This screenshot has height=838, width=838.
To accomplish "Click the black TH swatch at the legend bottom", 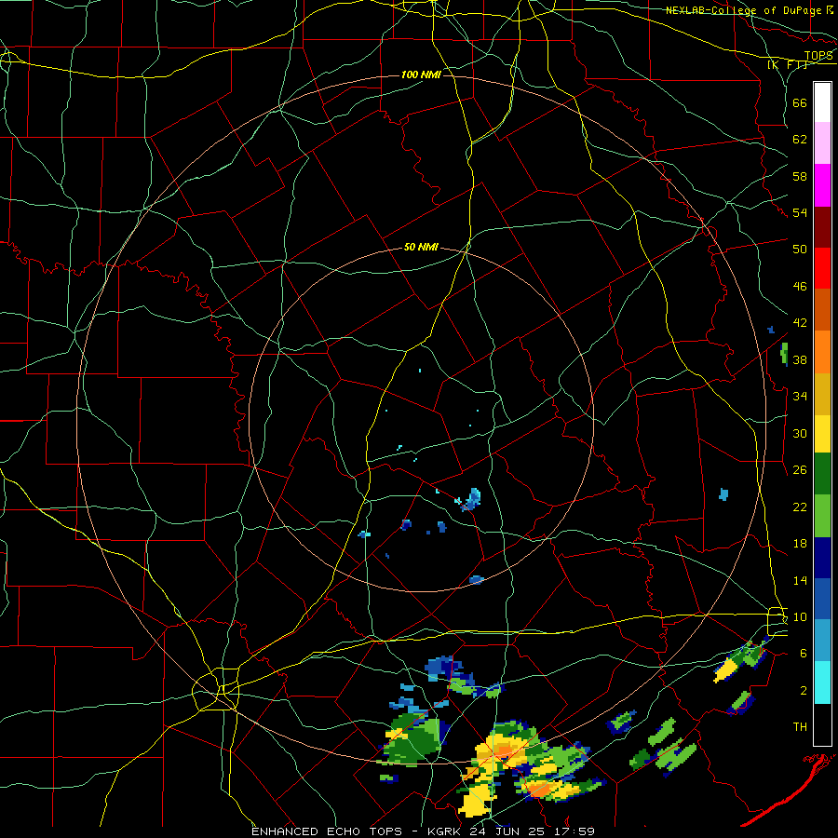I will coord(822,724).
